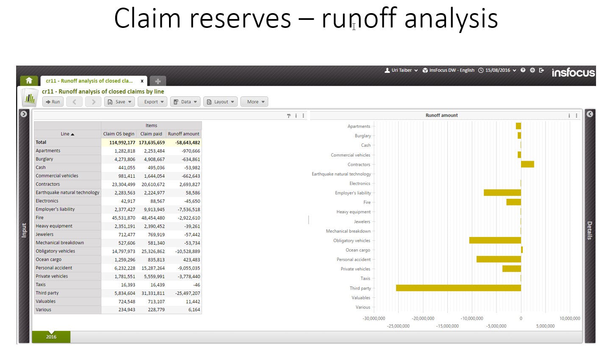Open the Export dropdown

152,102
